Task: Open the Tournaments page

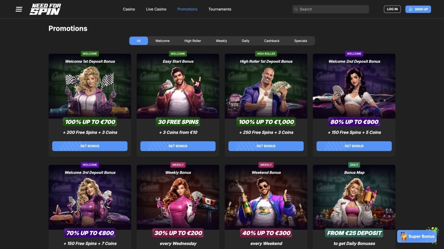Action: 220,10
